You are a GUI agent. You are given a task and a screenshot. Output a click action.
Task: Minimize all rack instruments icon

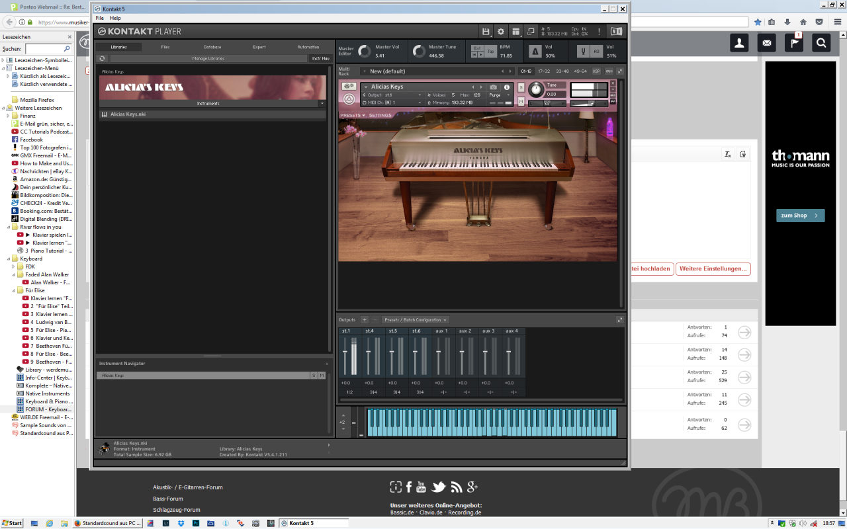(620, 71)
